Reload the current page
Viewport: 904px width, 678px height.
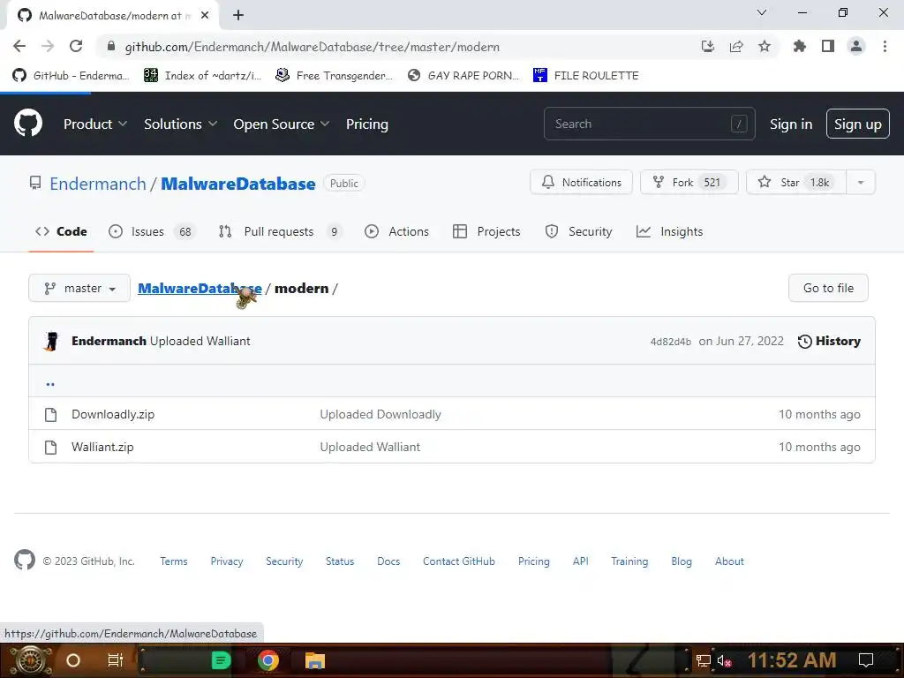coord(76,46)
